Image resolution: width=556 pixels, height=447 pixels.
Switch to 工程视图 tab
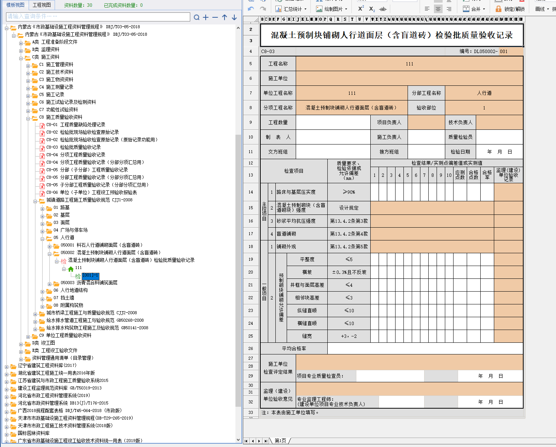[x=42, y=5]
